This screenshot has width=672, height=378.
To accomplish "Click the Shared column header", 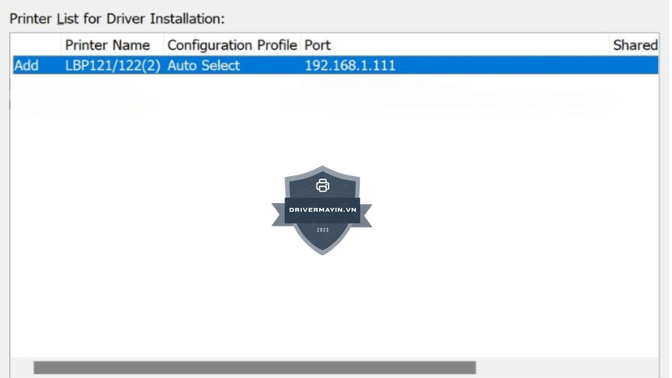I will click(635, 45).
